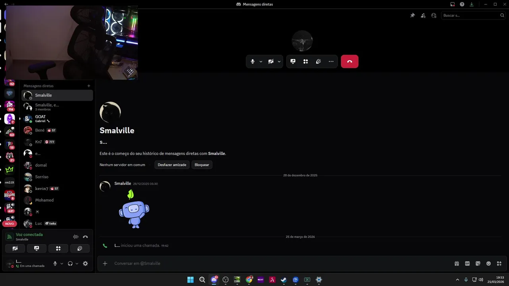Open the Bené conversation

pyautogui.click(x=57, y=130)
